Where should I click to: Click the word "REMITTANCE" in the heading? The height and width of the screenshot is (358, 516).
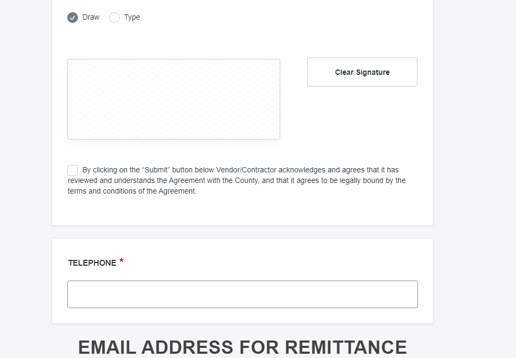(345, 347)
